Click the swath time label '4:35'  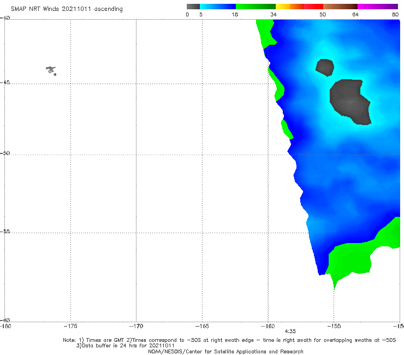pyautogui.click(x=290, y=332)
